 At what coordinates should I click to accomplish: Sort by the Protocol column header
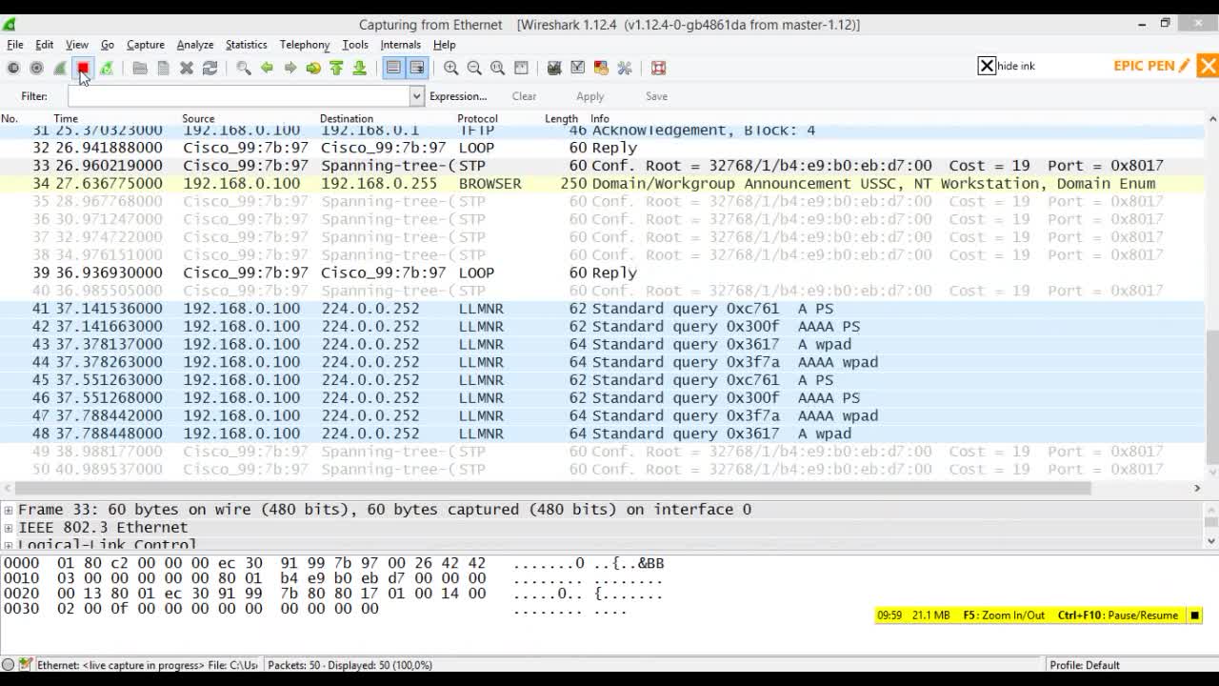pyautogui.click(x=477, y=119)
